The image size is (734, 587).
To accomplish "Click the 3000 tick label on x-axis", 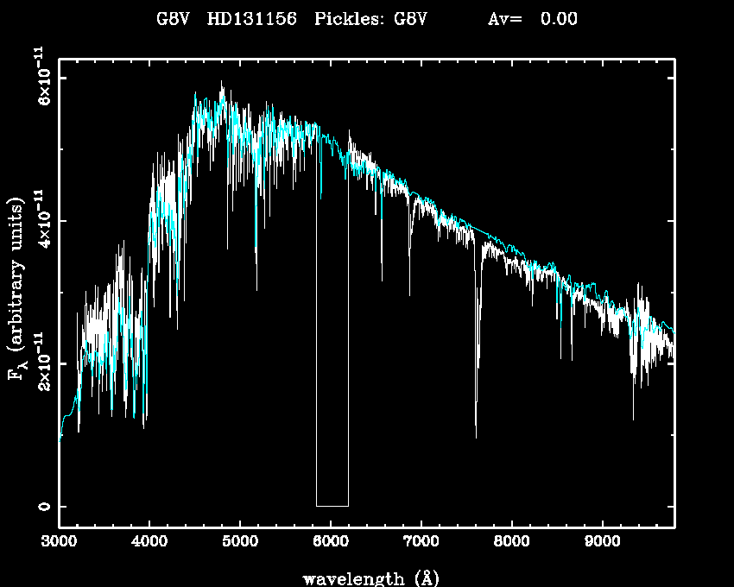I will pyautogui.click(x=59, y=542).
